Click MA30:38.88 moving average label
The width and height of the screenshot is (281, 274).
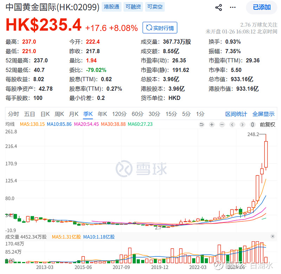(x=113, y=124)
